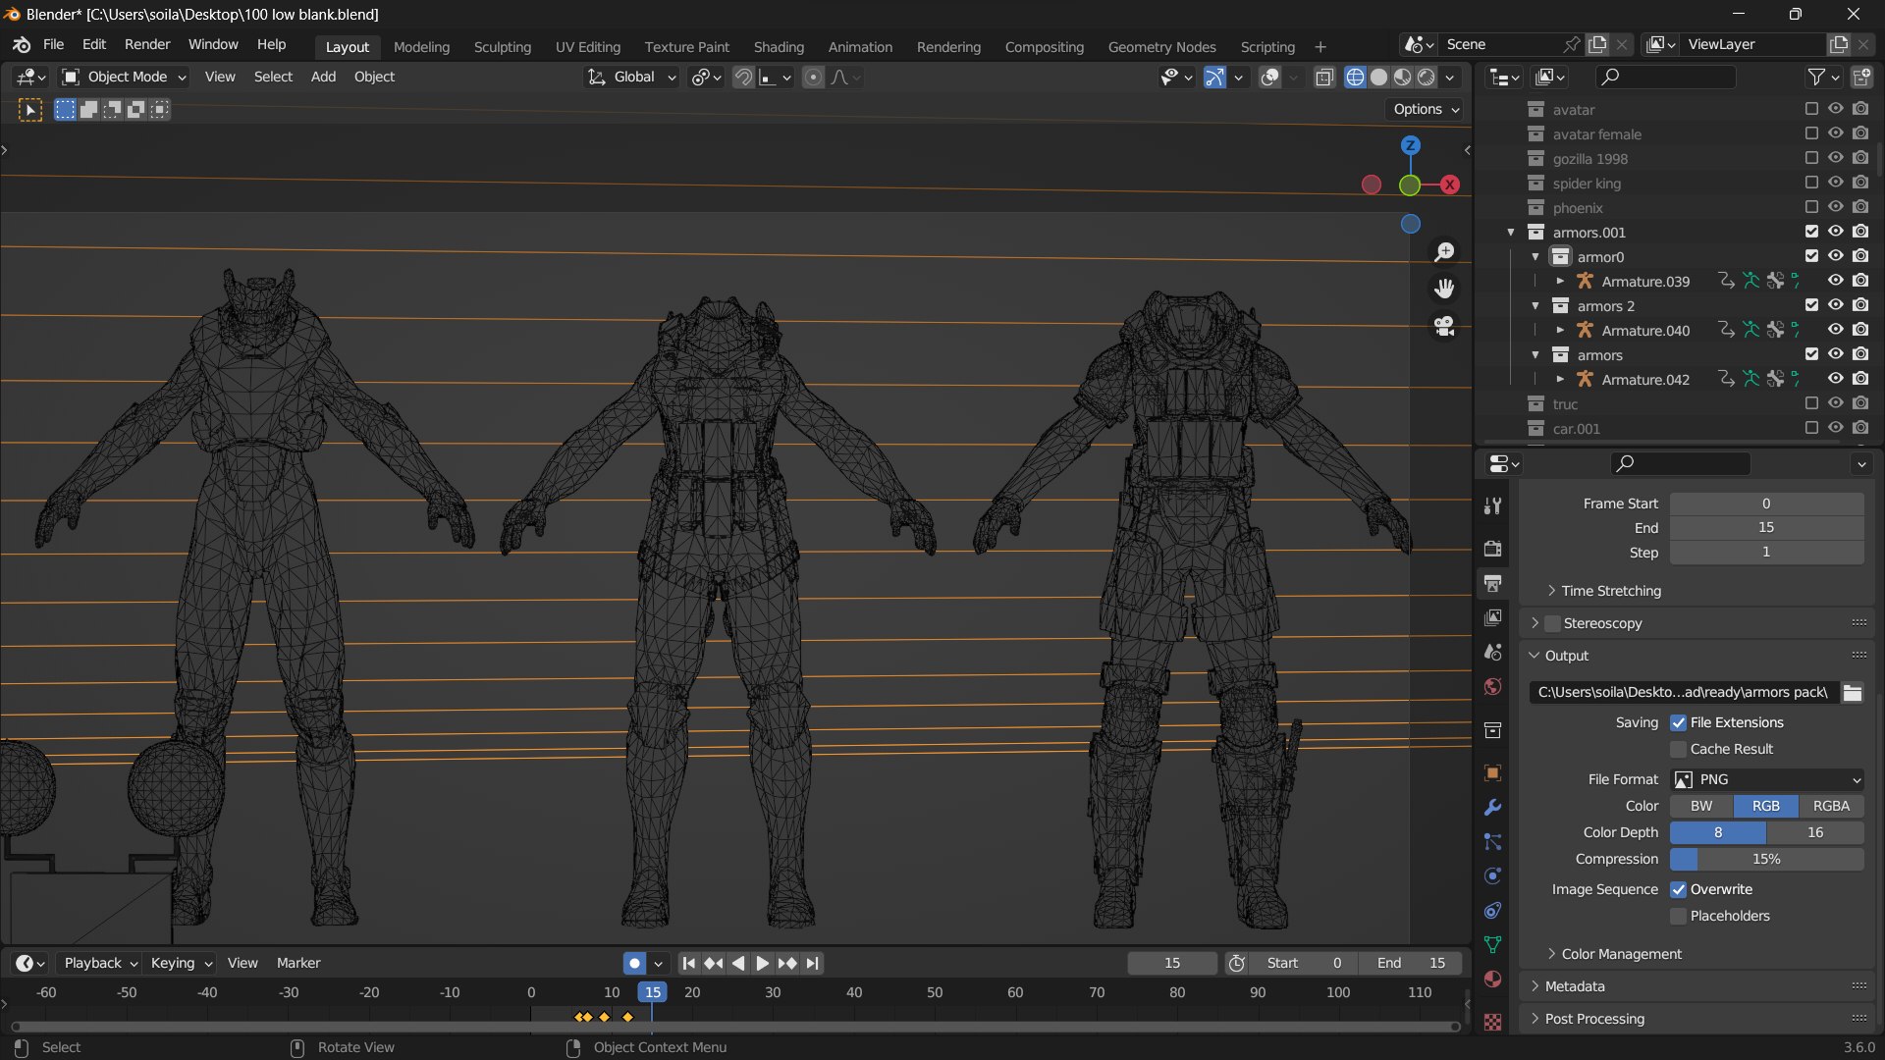Image resolution: width=1885 pixels, height=1060 pixels.
Task: Select BW color mode
Action: 1701,806
